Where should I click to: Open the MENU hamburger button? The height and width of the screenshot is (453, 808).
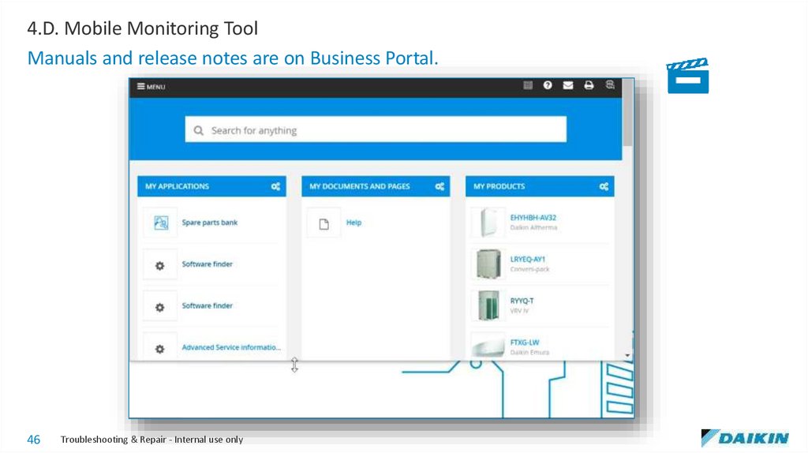[x=151, y=87]
